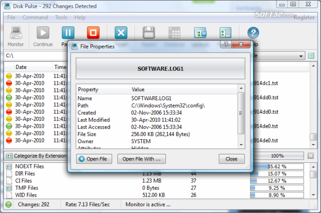Click the Date column header
The height and width of the screenshot is (213, 321).
(x=33, y=67)
